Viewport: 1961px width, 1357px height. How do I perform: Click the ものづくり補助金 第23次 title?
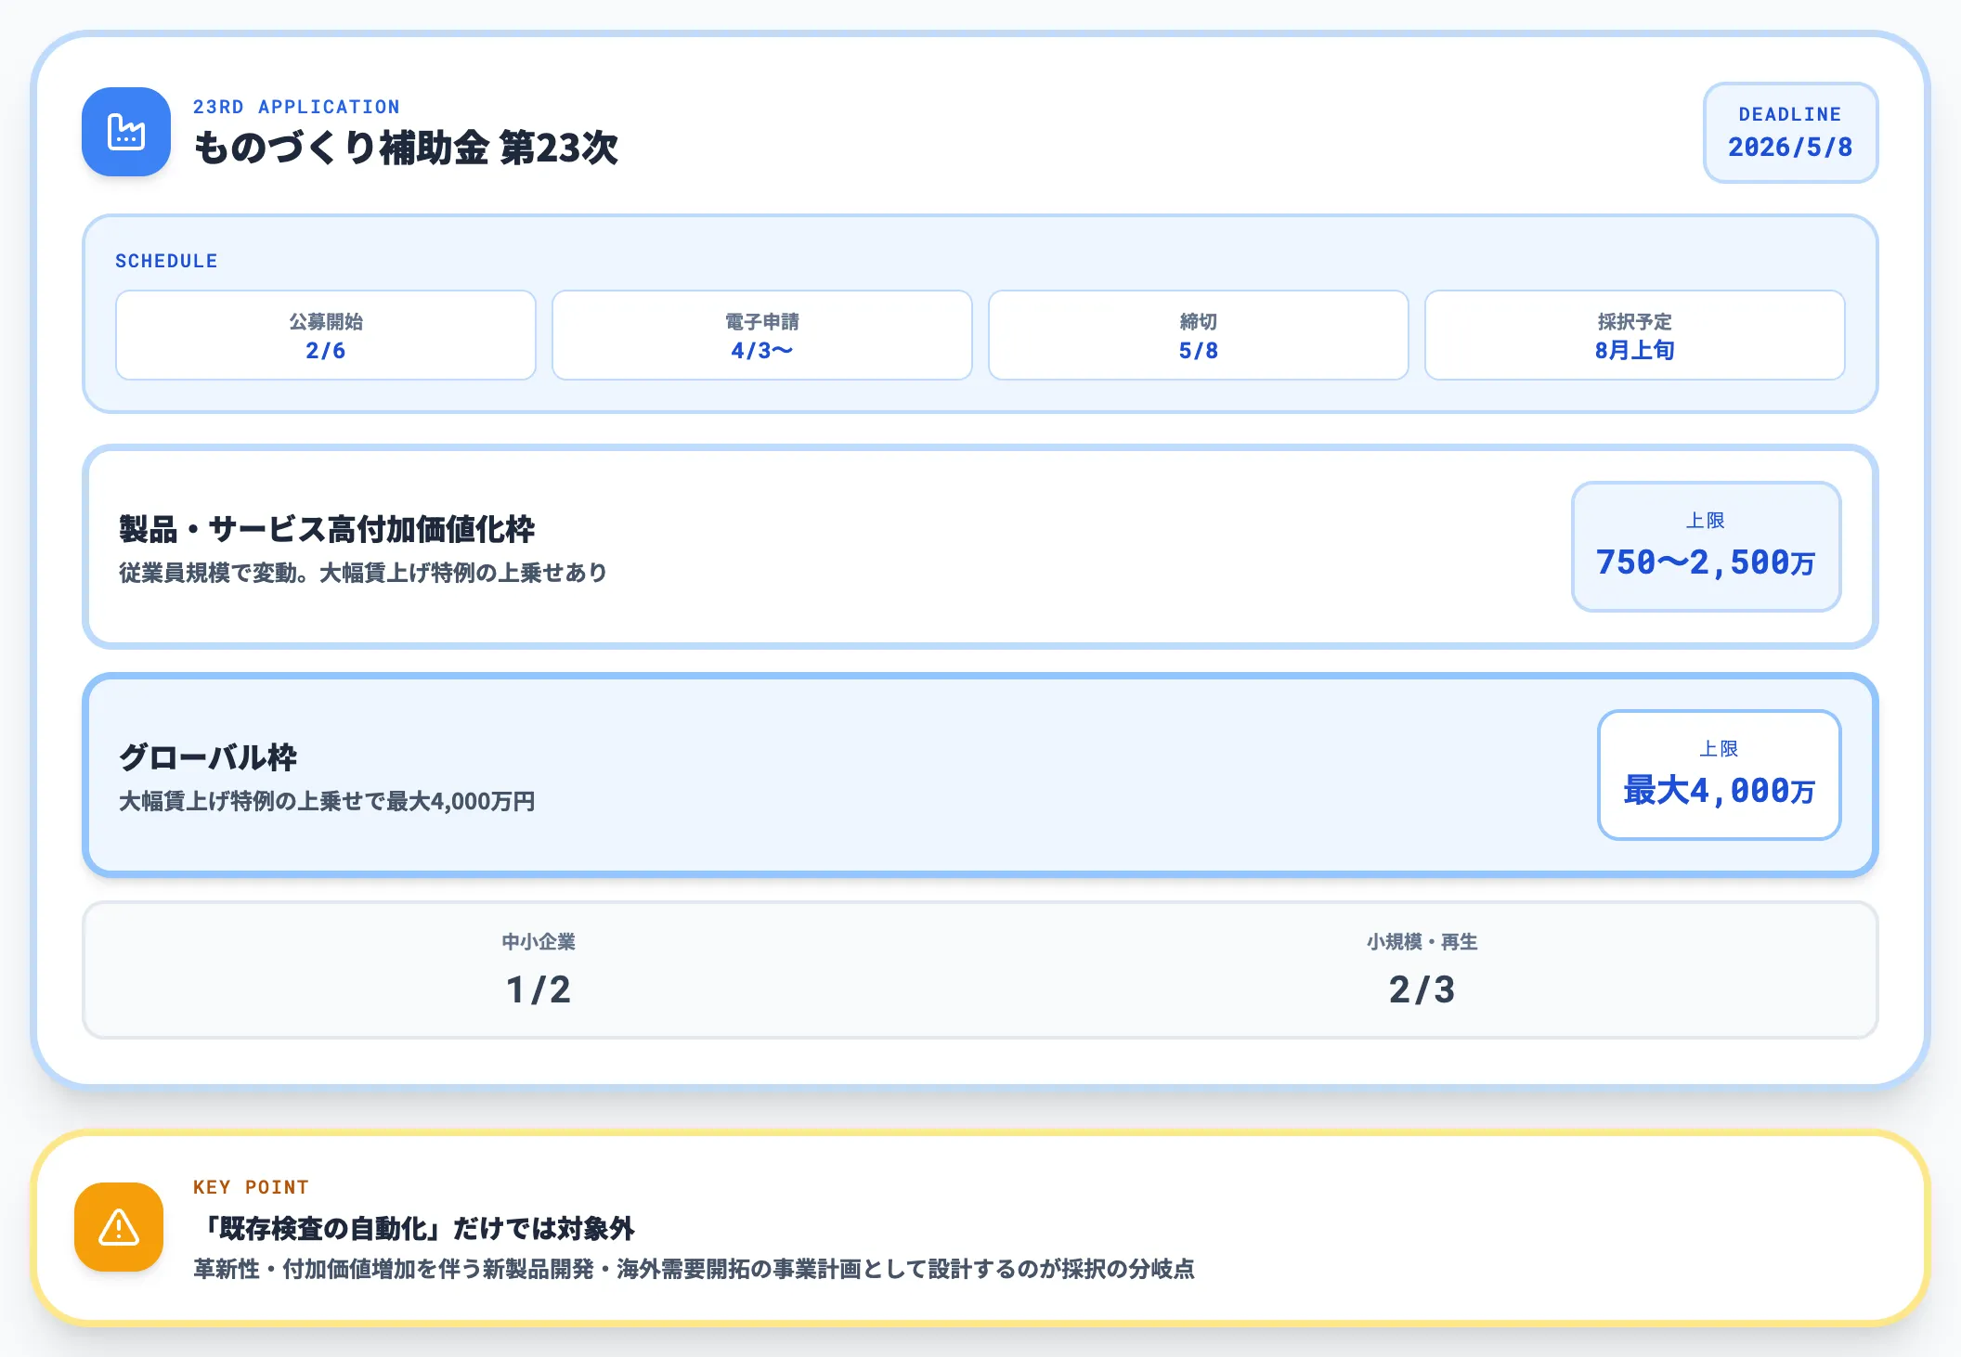406,149
